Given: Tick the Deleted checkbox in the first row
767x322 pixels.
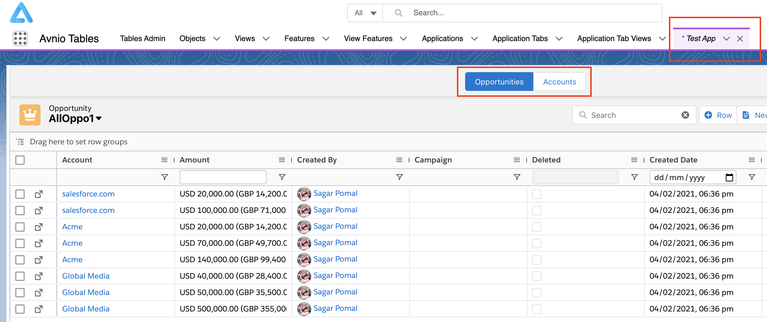Looking at the screenshot, I should [x=536, y=194].
